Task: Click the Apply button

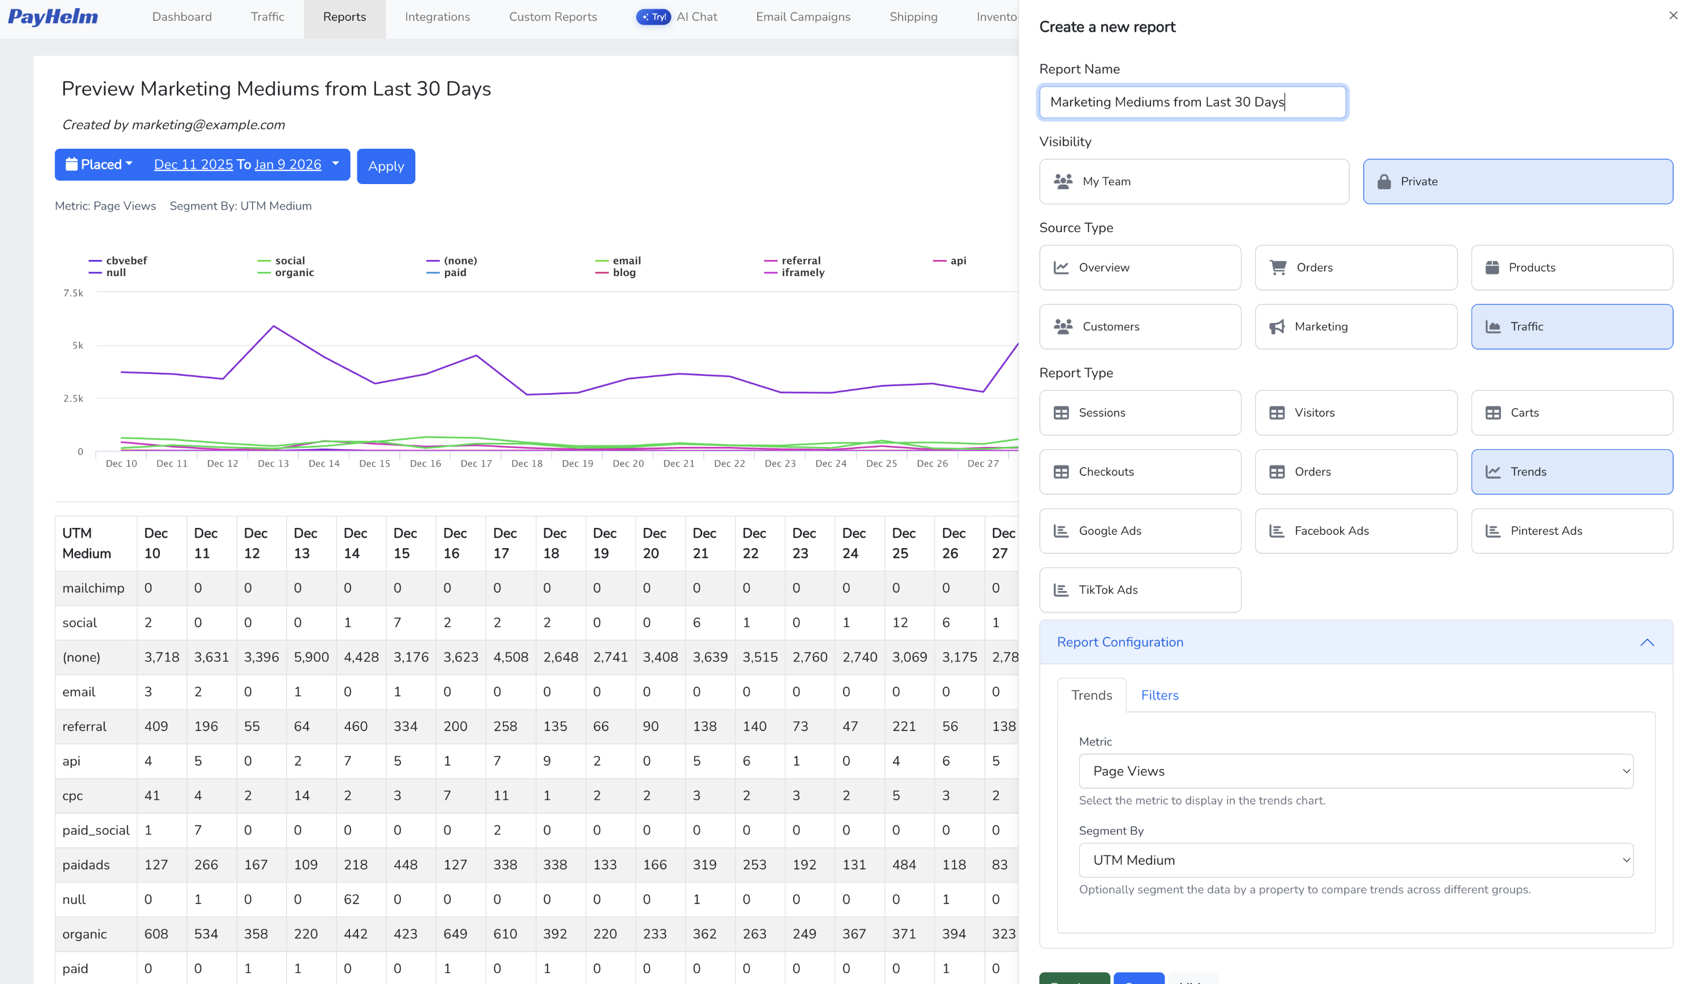Action: coord(386,166)
